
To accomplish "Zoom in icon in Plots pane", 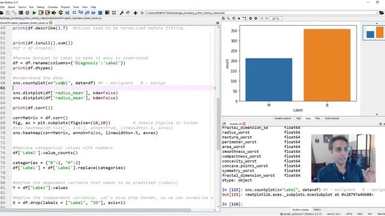I will [266, 19].
